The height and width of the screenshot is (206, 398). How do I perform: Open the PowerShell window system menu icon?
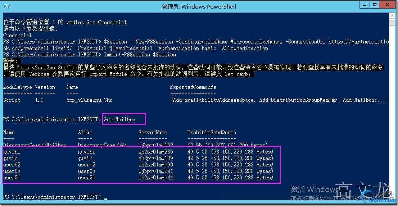tap(7, 6)
